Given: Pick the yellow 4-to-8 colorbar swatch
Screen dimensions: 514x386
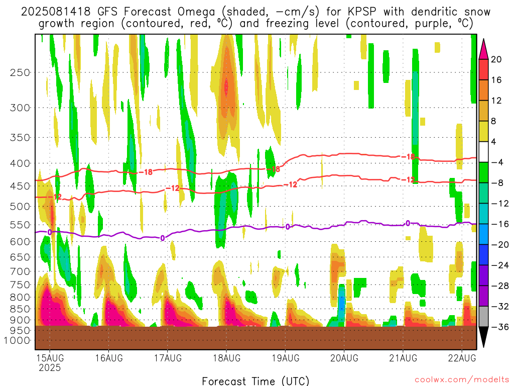Looking at the screenshot, I should (483, 132).
